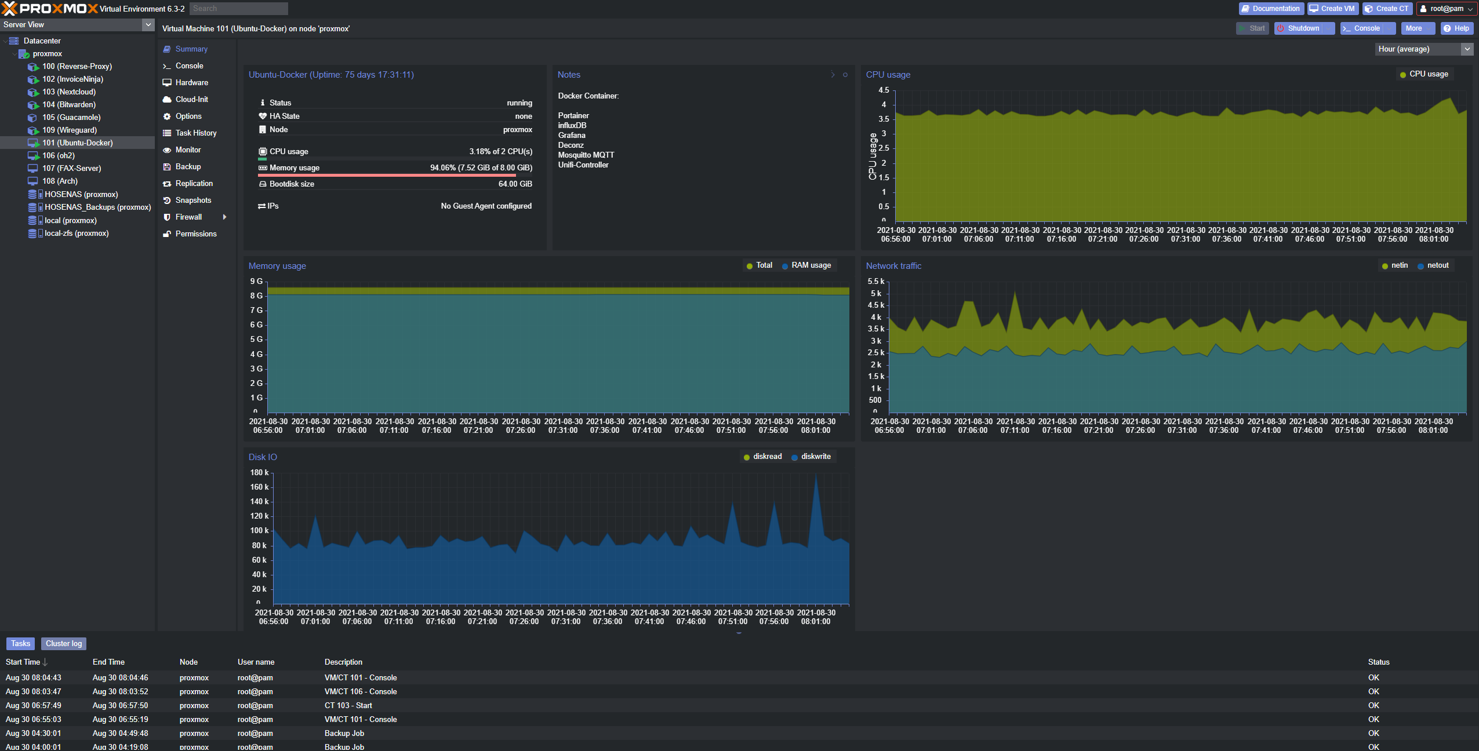Viewport: 1479px width, 751px height.
Task: Click the Create CT button
Action: point(1387,9)
